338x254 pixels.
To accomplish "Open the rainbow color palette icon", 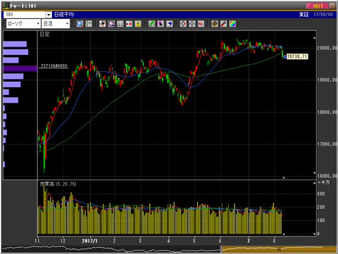I will coord(232,24).
